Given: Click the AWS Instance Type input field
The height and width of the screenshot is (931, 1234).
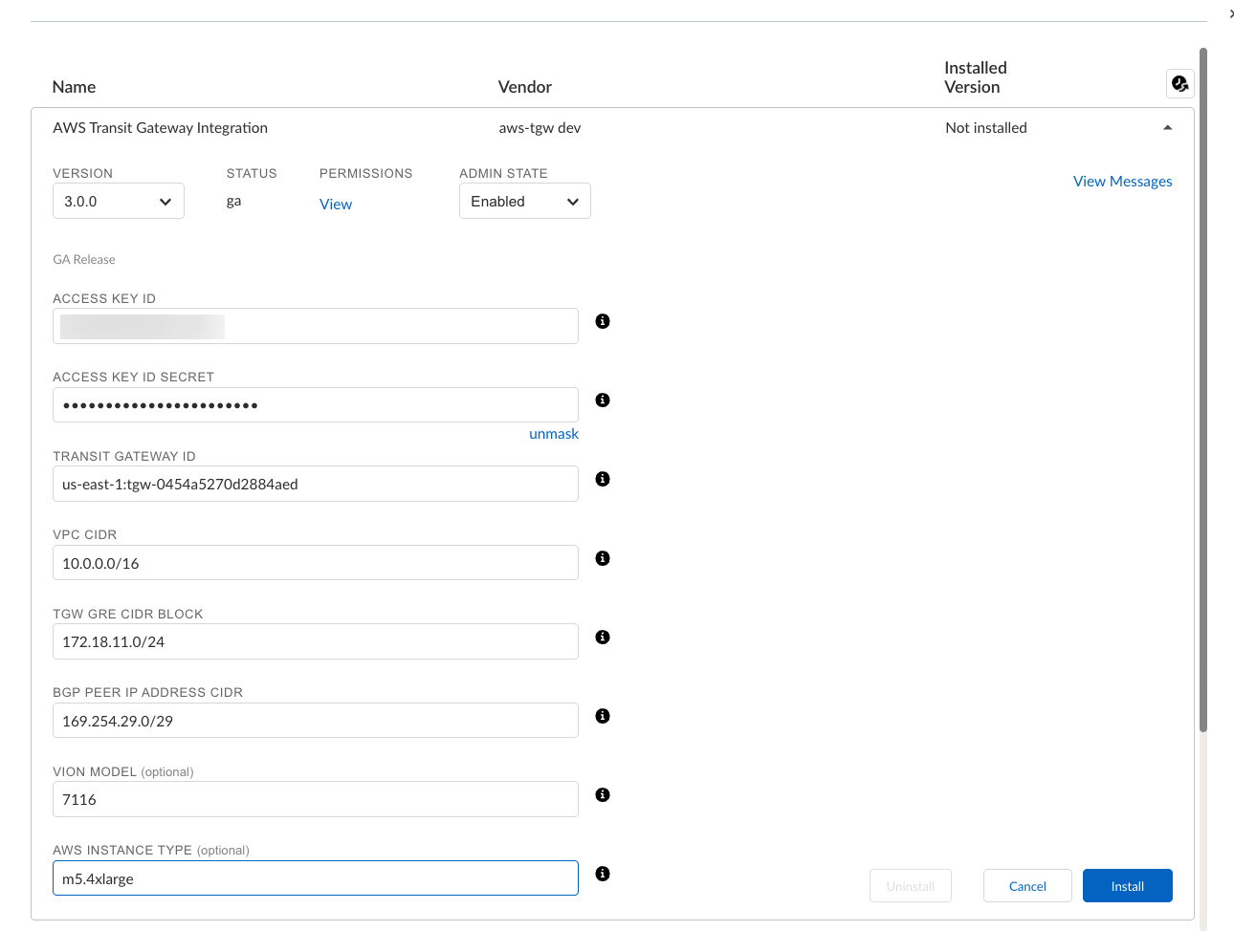Looking at the screenshot, I should [316, 878].
